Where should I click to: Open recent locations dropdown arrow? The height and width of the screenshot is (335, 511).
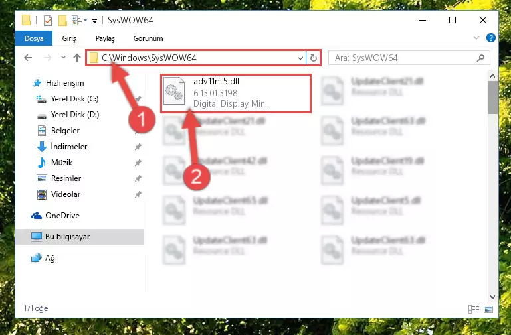(x=63, y=58)
